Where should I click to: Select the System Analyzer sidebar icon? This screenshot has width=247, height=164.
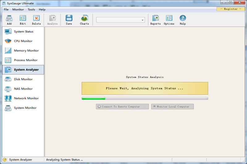(8, 70)
